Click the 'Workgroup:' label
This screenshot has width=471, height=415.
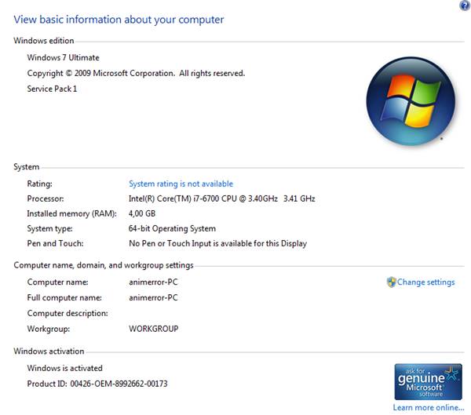point(48,329)
